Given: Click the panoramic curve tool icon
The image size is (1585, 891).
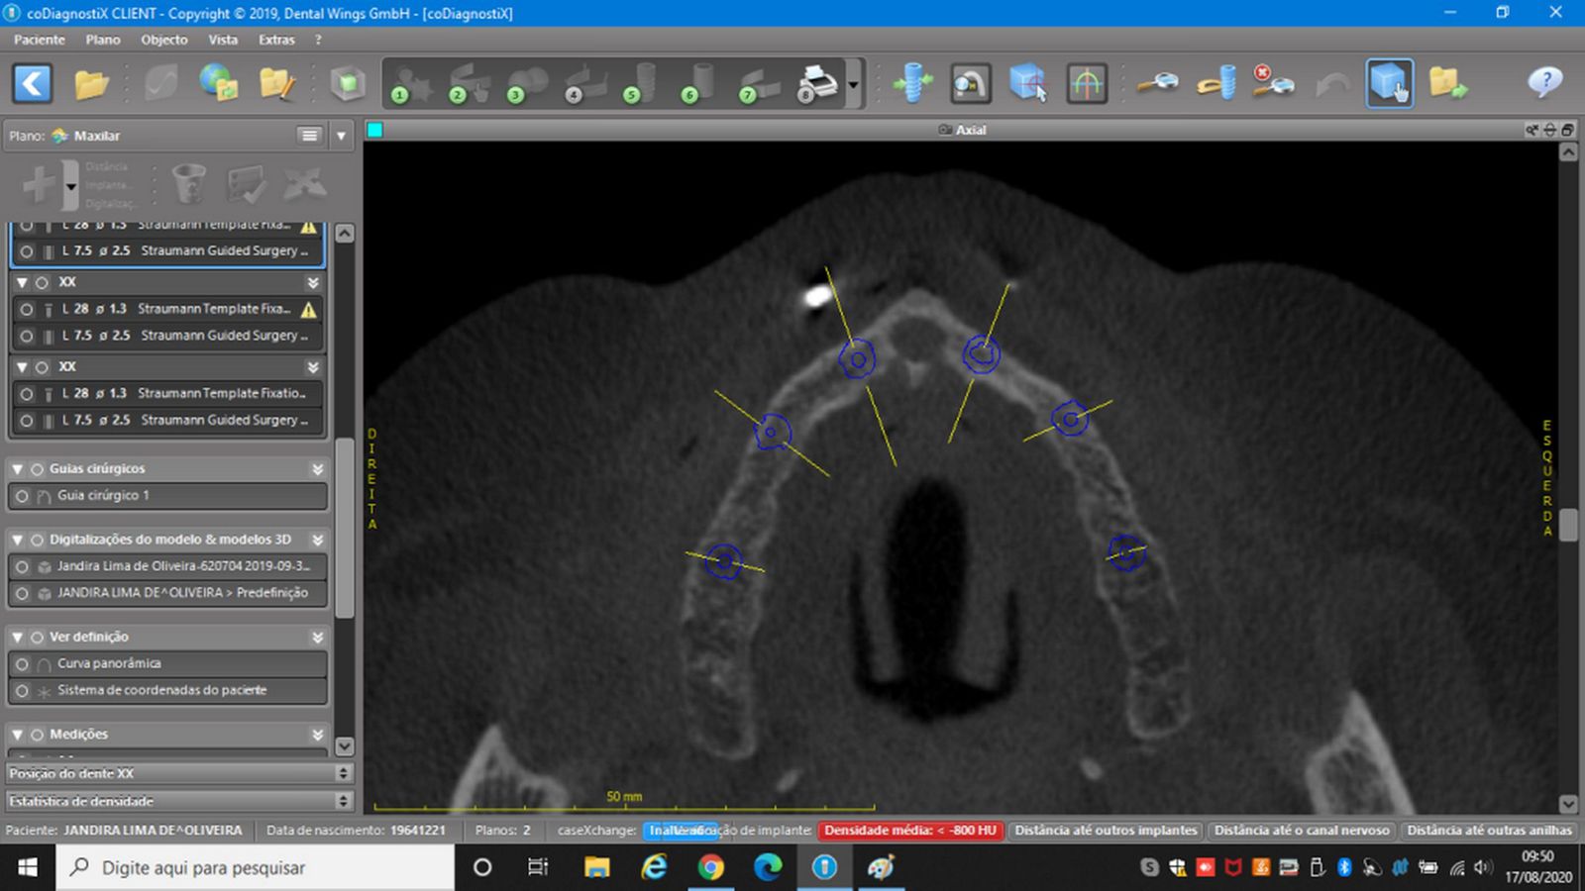Looking at the screenshot, I should (1086, 83).
